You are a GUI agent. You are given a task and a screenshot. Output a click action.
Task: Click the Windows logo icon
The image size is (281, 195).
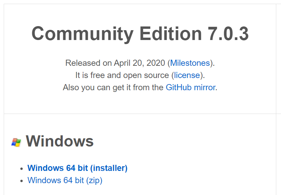[16, 142]
